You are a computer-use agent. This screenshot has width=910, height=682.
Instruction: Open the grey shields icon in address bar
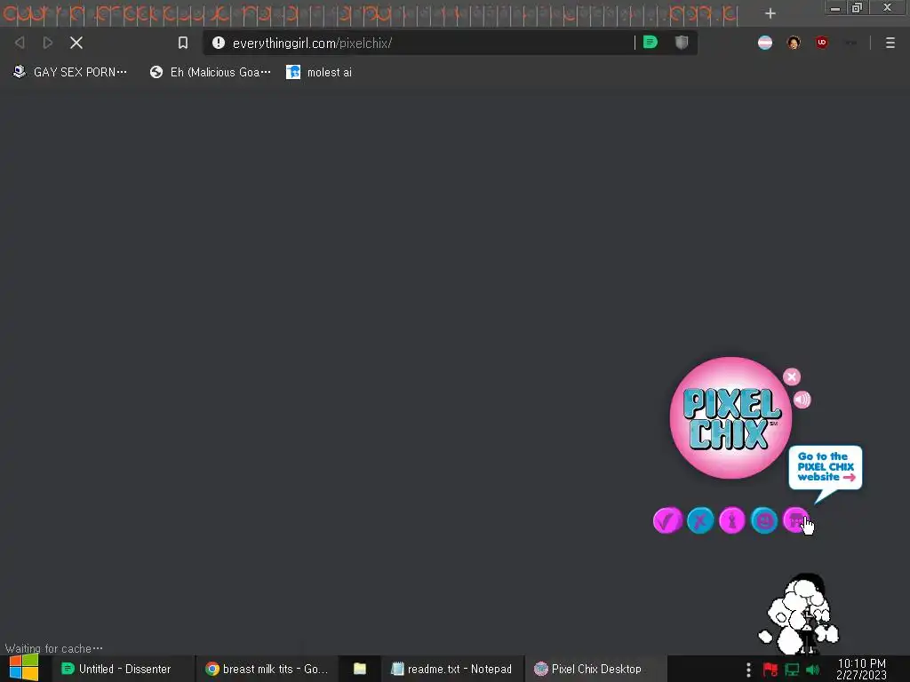tap(682, 43)
